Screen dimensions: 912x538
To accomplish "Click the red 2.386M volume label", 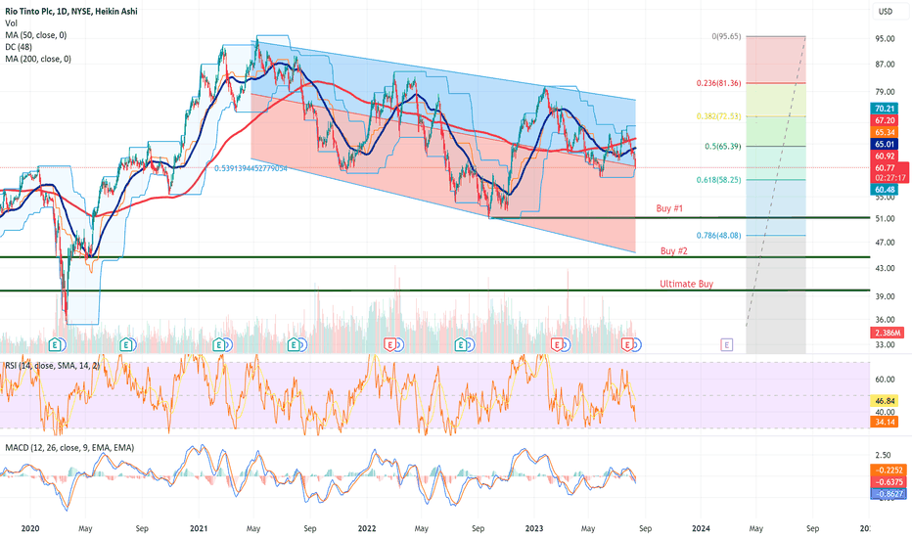I will point(887,333).
